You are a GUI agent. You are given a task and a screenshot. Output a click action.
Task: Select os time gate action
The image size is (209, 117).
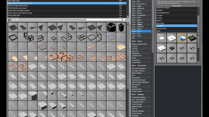coord(177,18)
